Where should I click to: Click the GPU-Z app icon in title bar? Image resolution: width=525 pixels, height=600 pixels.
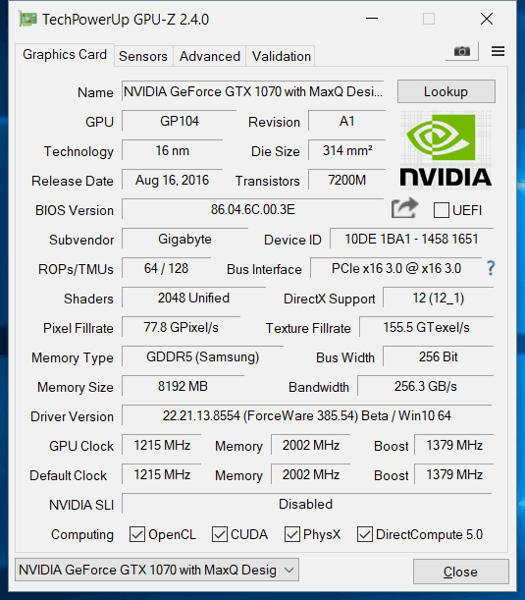(x=27, y=19)
